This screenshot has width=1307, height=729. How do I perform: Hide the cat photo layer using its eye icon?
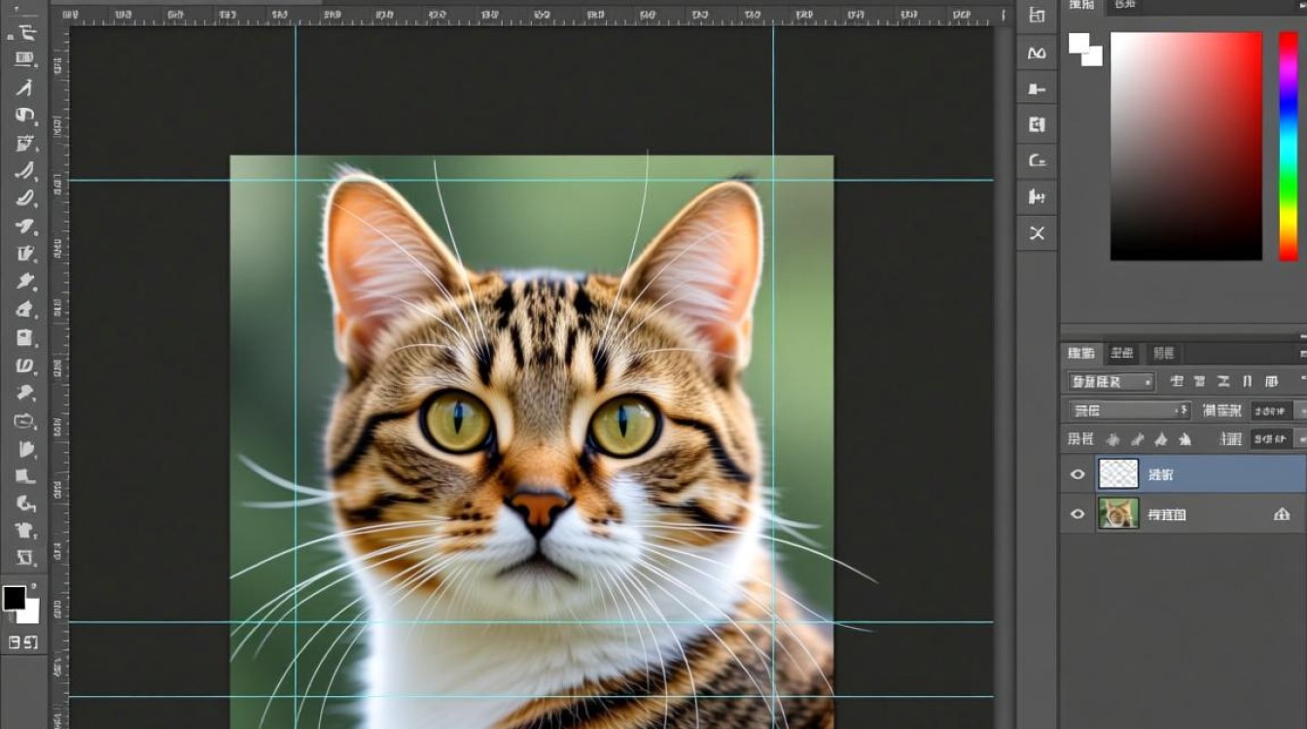point(1077,514)
